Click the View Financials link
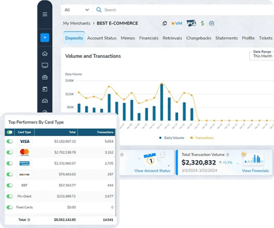The width and height of the screenshot is (274, 228). 256,171
